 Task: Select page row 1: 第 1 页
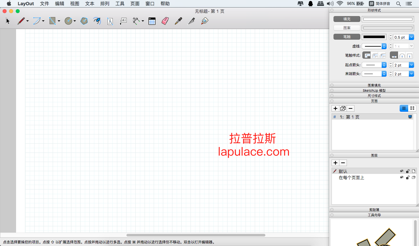[x=373, y=117]
